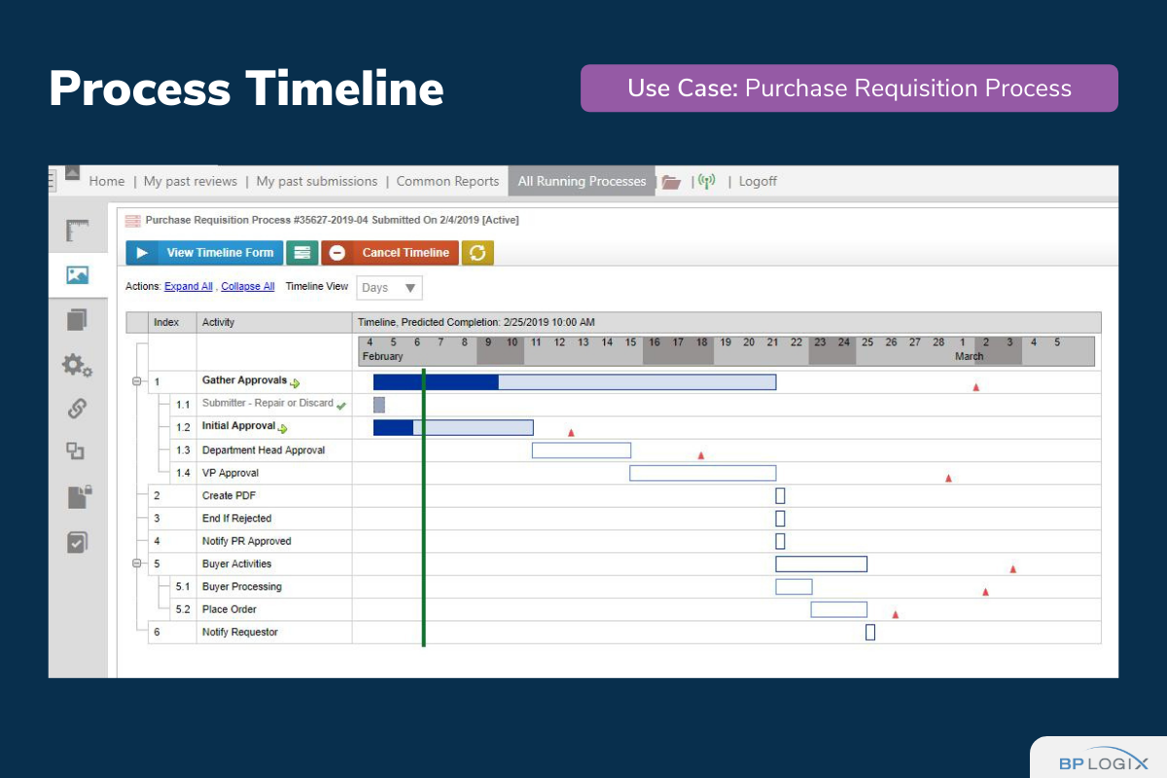This screenshot has height=778, width=1167.
Task: Click the ruler icon in left sidebar
Action: pos(78,230)
